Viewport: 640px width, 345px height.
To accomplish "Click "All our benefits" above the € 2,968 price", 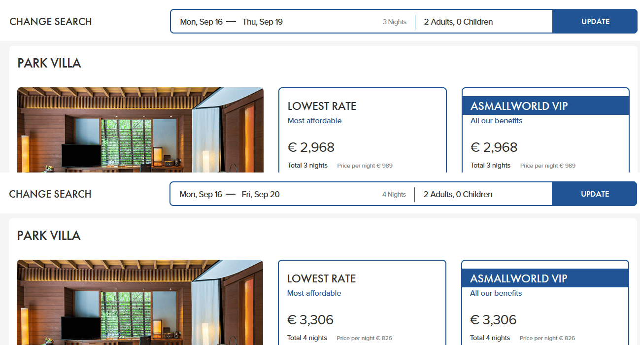I will (496, 121).
